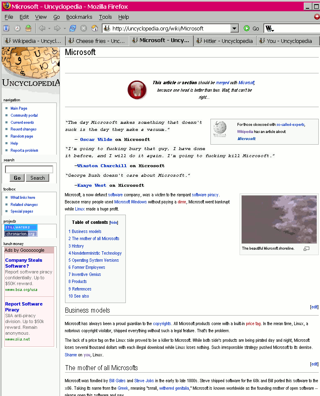Image resolution: width=320 pixels, height=396 pixels.
Task: Click the Still Waters project banner
Action: [21, 227]
